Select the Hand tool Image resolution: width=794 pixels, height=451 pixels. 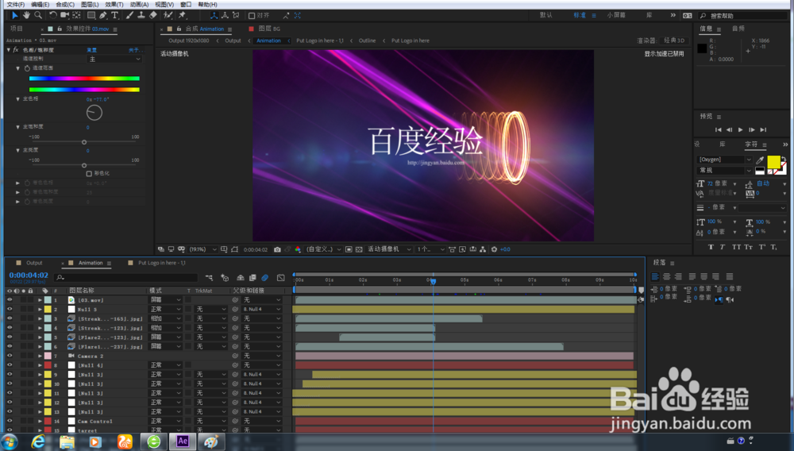tap(26, 15)
